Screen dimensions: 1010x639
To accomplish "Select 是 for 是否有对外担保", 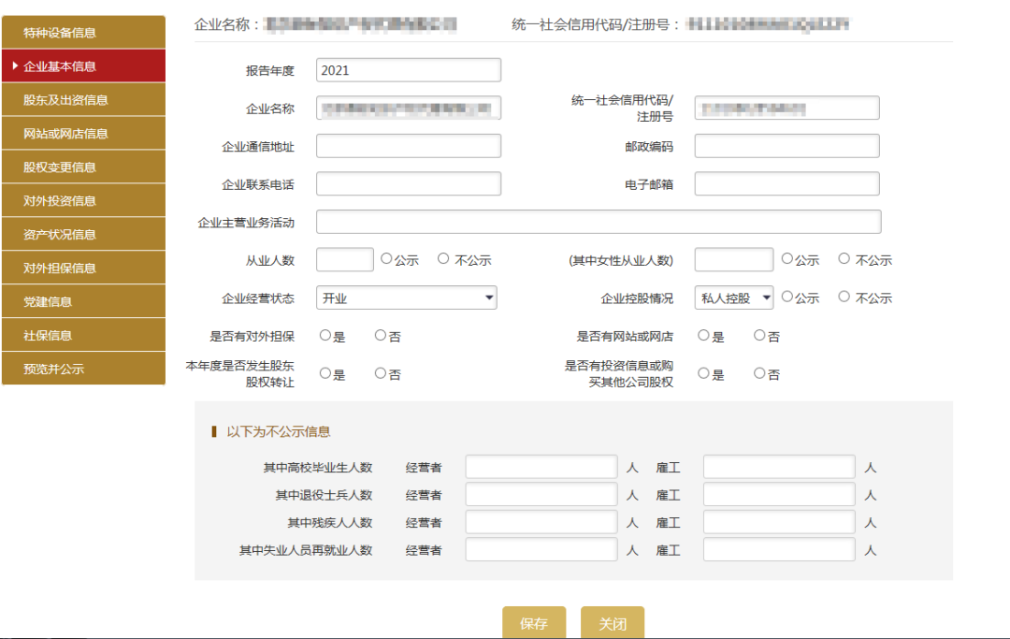I will point(326,335).
